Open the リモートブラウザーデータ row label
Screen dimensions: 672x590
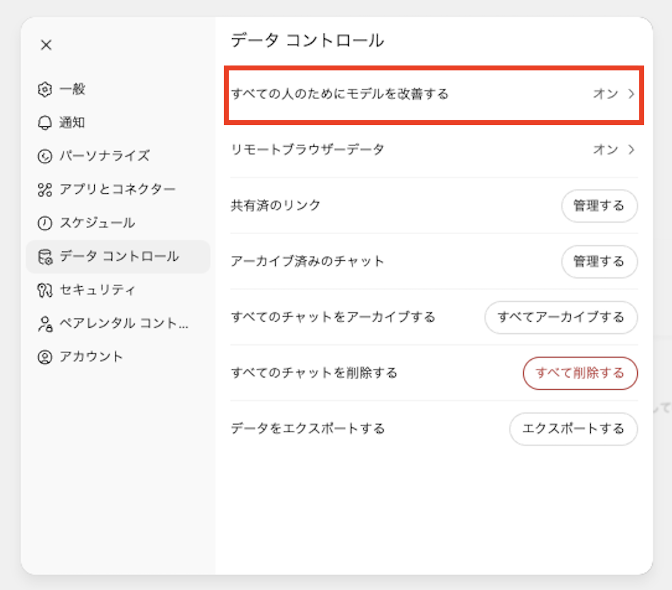307,150
